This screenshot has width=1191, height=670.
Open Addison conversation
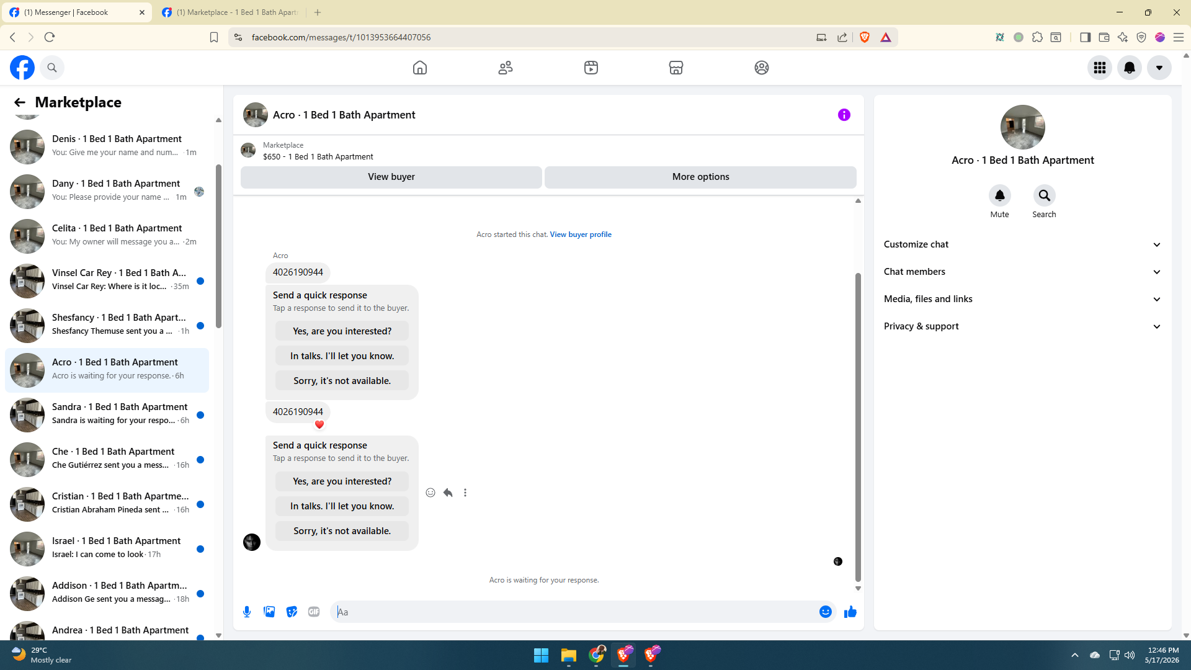coord(107,593)
